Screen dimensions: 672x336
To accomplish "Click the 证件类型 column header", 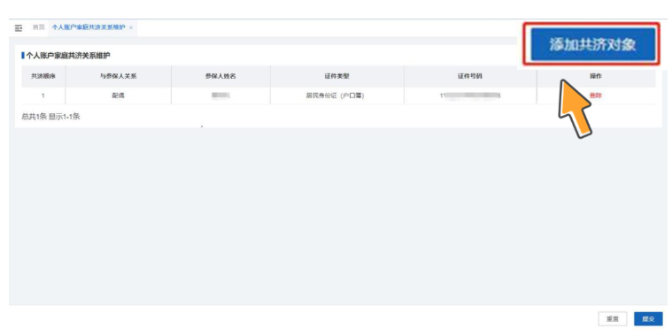I will click(336, 76).
